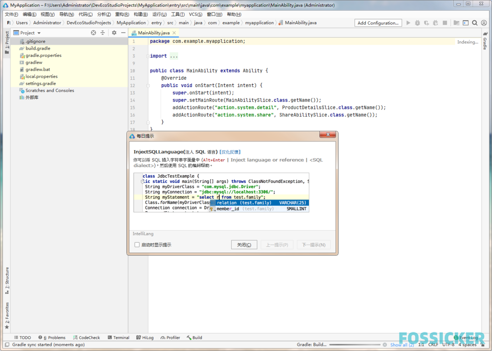Click Show all (2) link
Viewport: 492px width, 351px height.
(402, 345)
